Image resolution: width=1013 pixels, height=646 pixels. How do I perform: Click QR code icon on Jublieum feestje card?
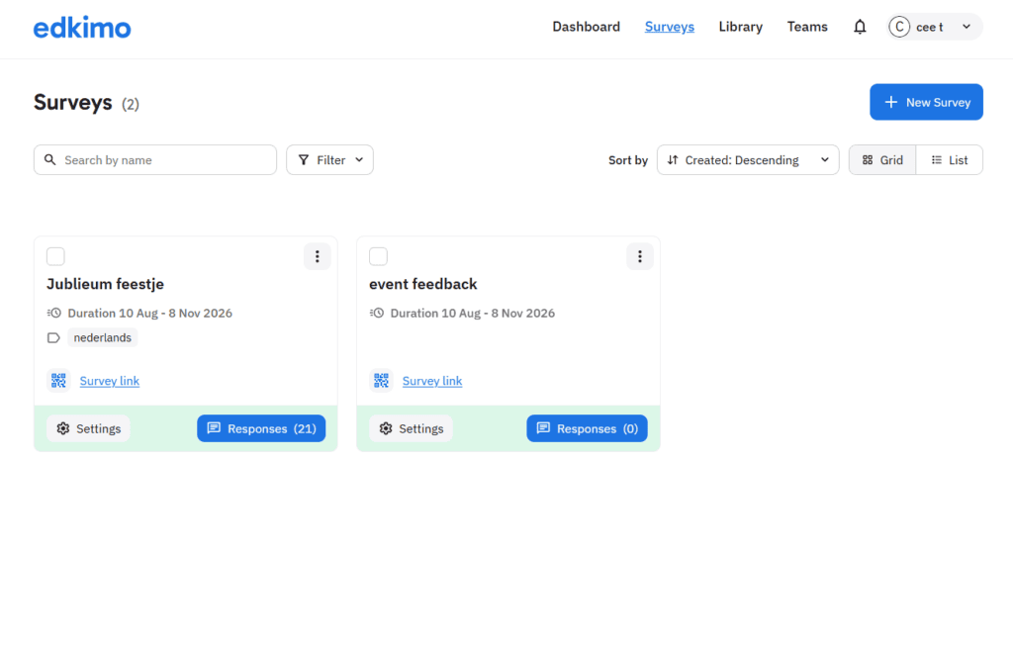(x=58, y=381)
